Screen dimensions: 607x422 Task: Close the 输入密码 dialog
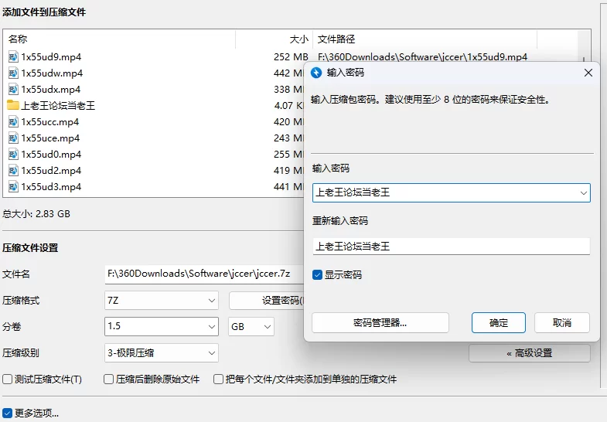[x=588, y=73]
